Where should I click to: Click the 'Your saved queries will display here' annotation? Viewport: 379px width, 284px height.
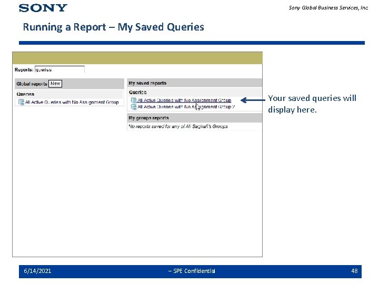pos(312,104)
